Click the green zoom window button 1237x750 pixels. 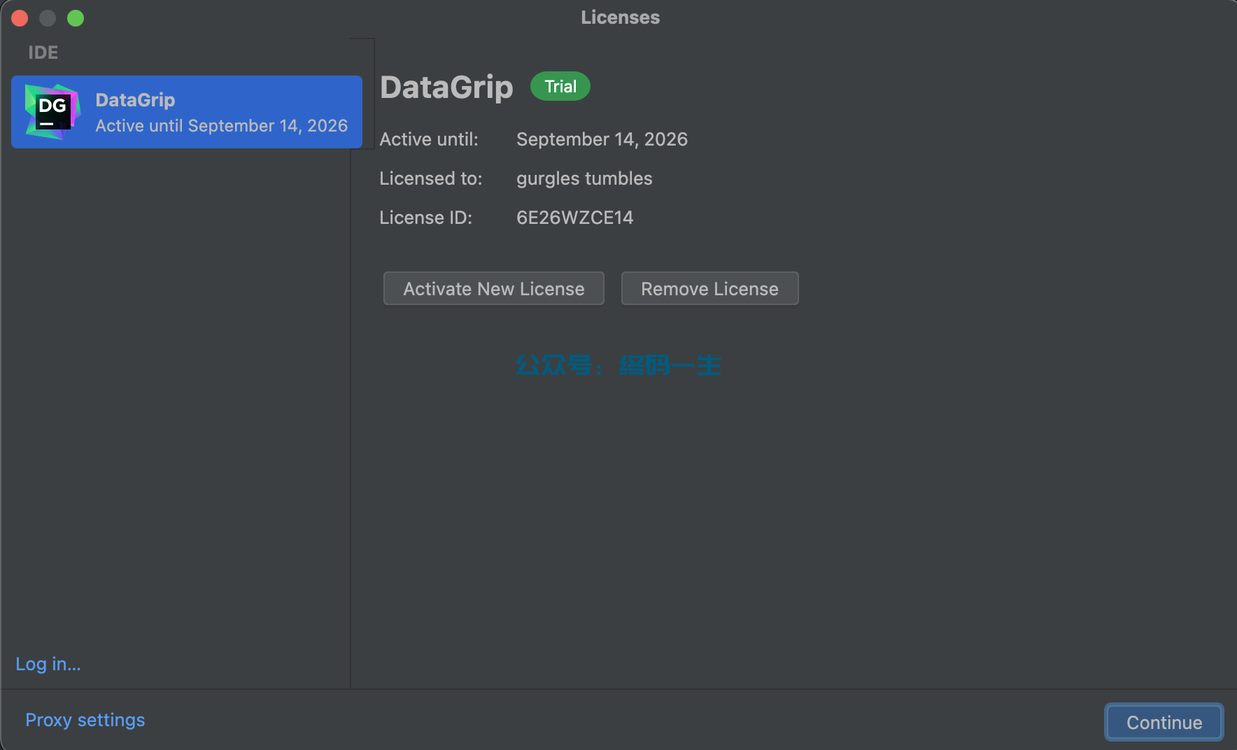(76, 18)
